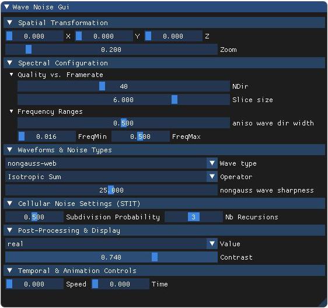Screen dimensions: 328x308
Task: Click the Speed slider
Action: [x=34, y=284]
